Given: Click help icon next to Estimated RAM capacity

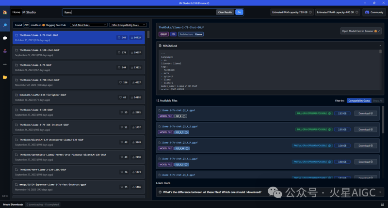Looking at the screenshot, I should 310,12.
